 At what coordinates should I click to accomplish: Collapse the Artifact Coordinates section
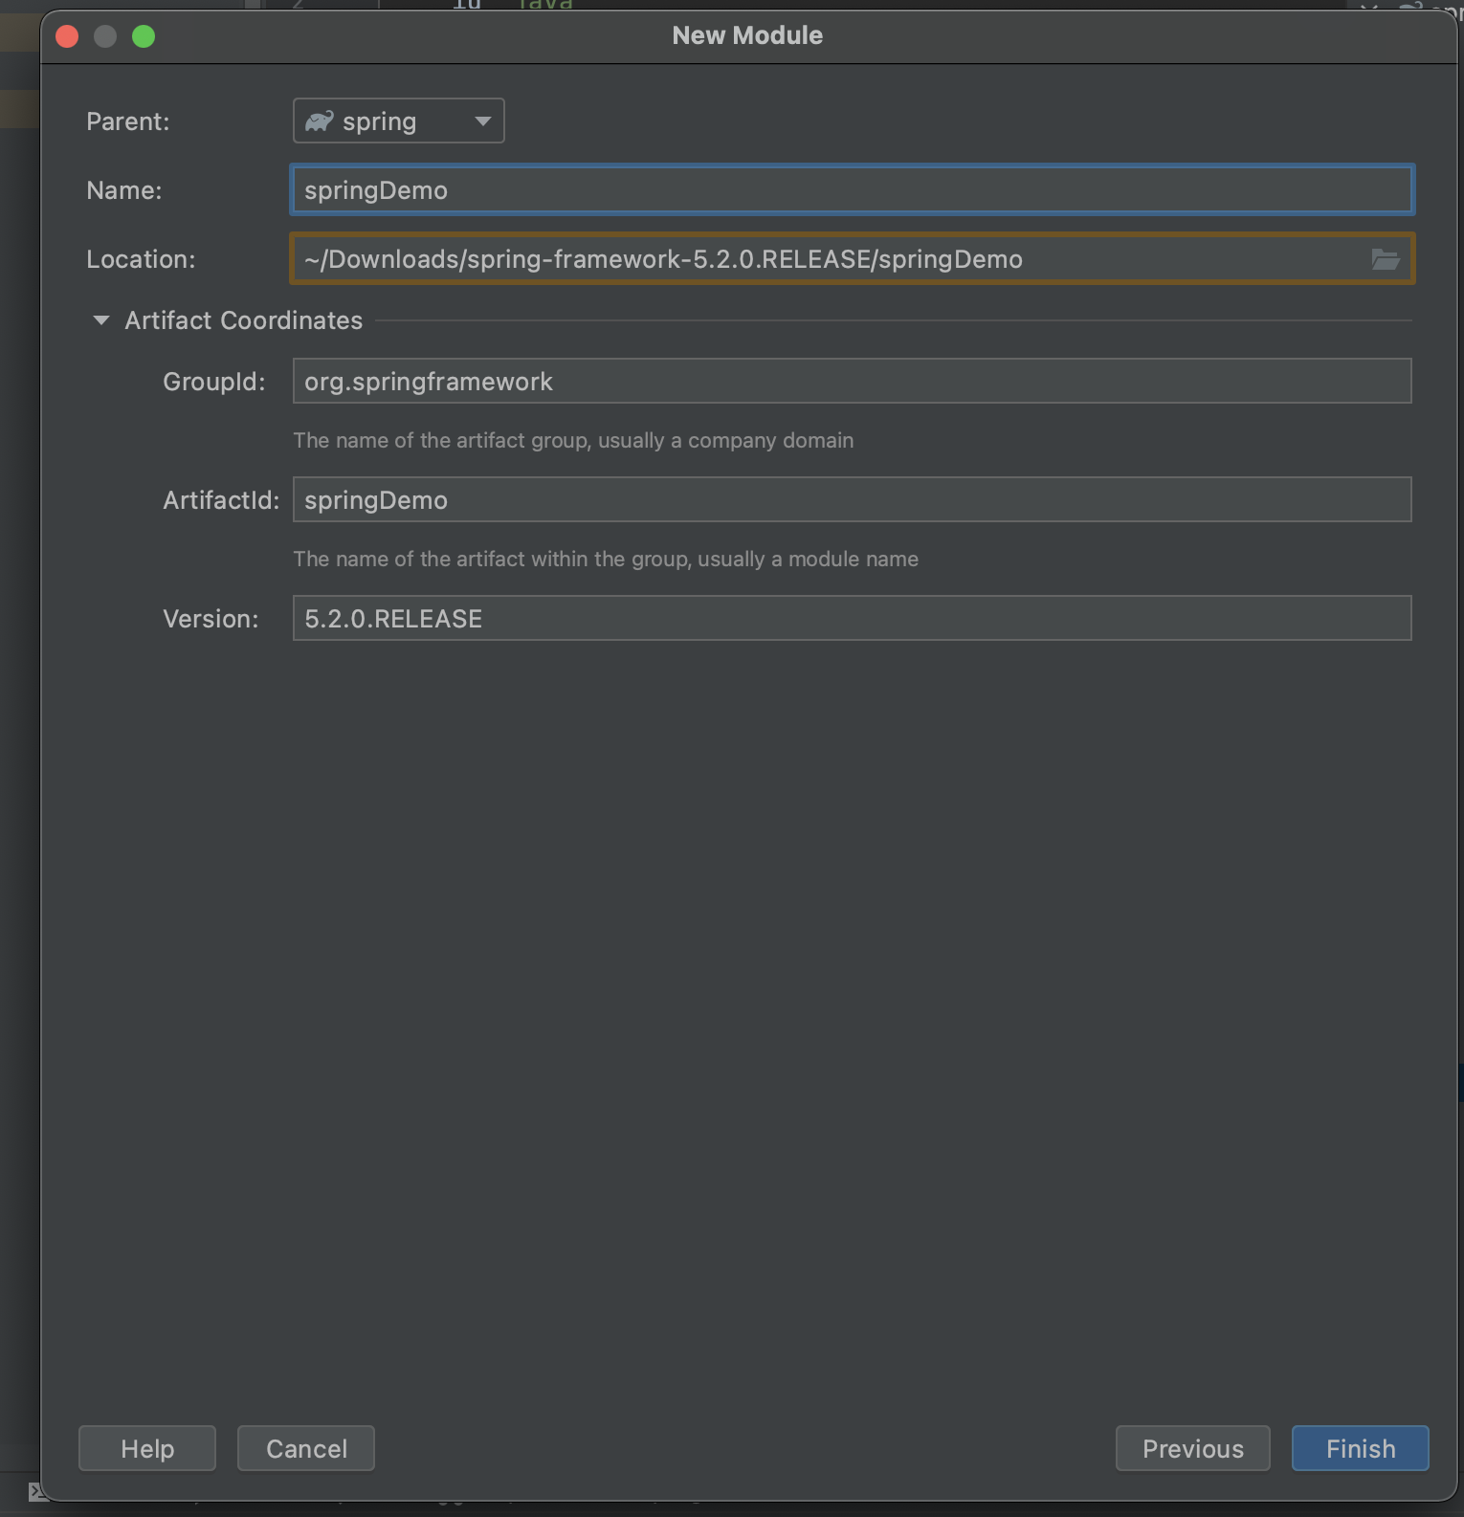(x=101, y=320)
